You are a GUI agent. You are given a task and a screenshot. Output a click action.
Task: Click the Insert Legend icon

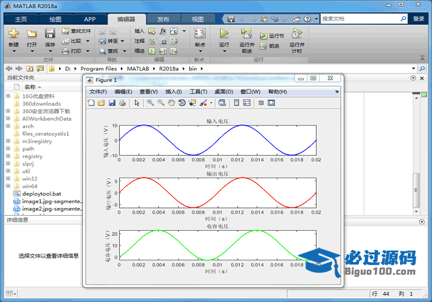[247, 103]
